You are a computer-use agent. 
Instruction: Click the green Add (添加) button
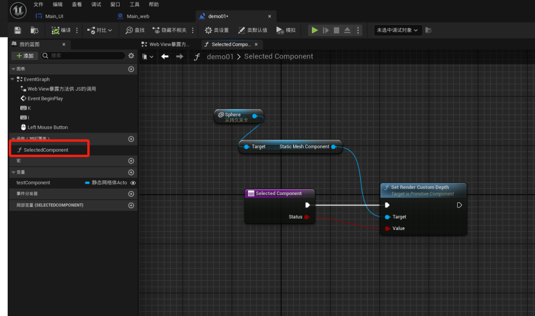tap(25, 56)
